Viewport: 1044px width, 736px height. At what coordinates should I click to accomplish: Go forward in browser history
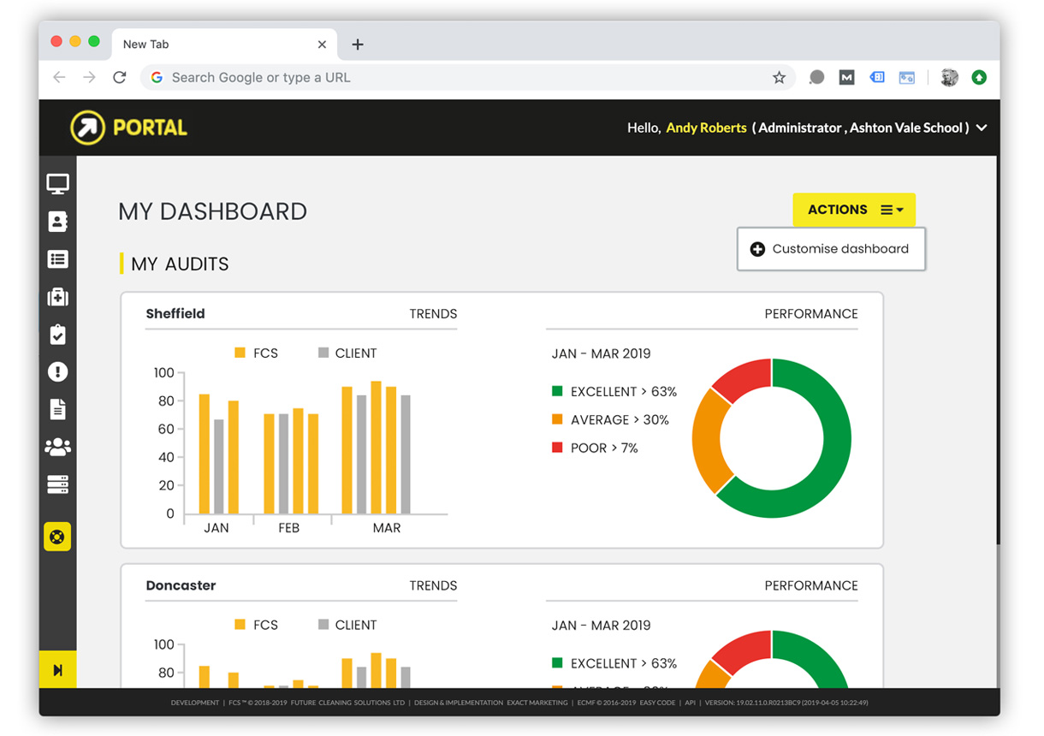click(x=89, y=77)
